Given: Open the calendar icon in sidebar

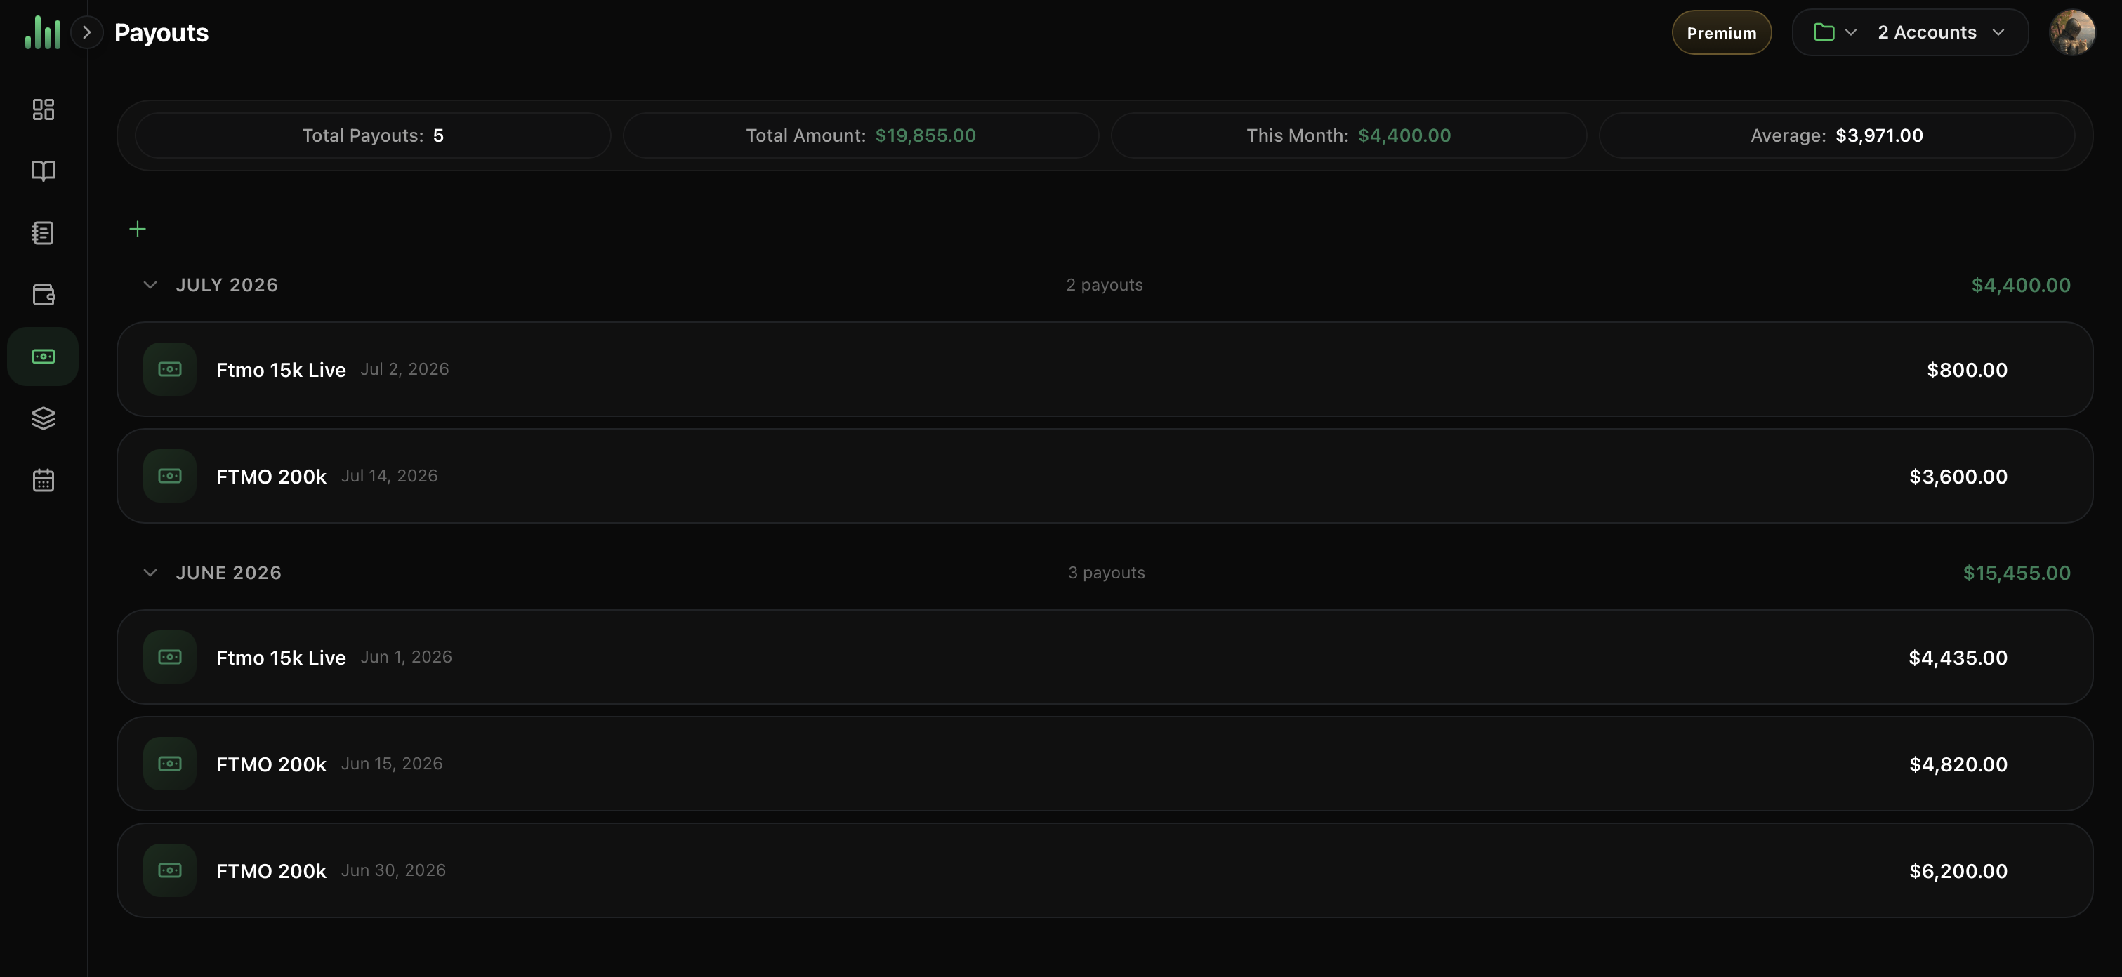Looking at the screenshot, I should click(x=43, y=480).
